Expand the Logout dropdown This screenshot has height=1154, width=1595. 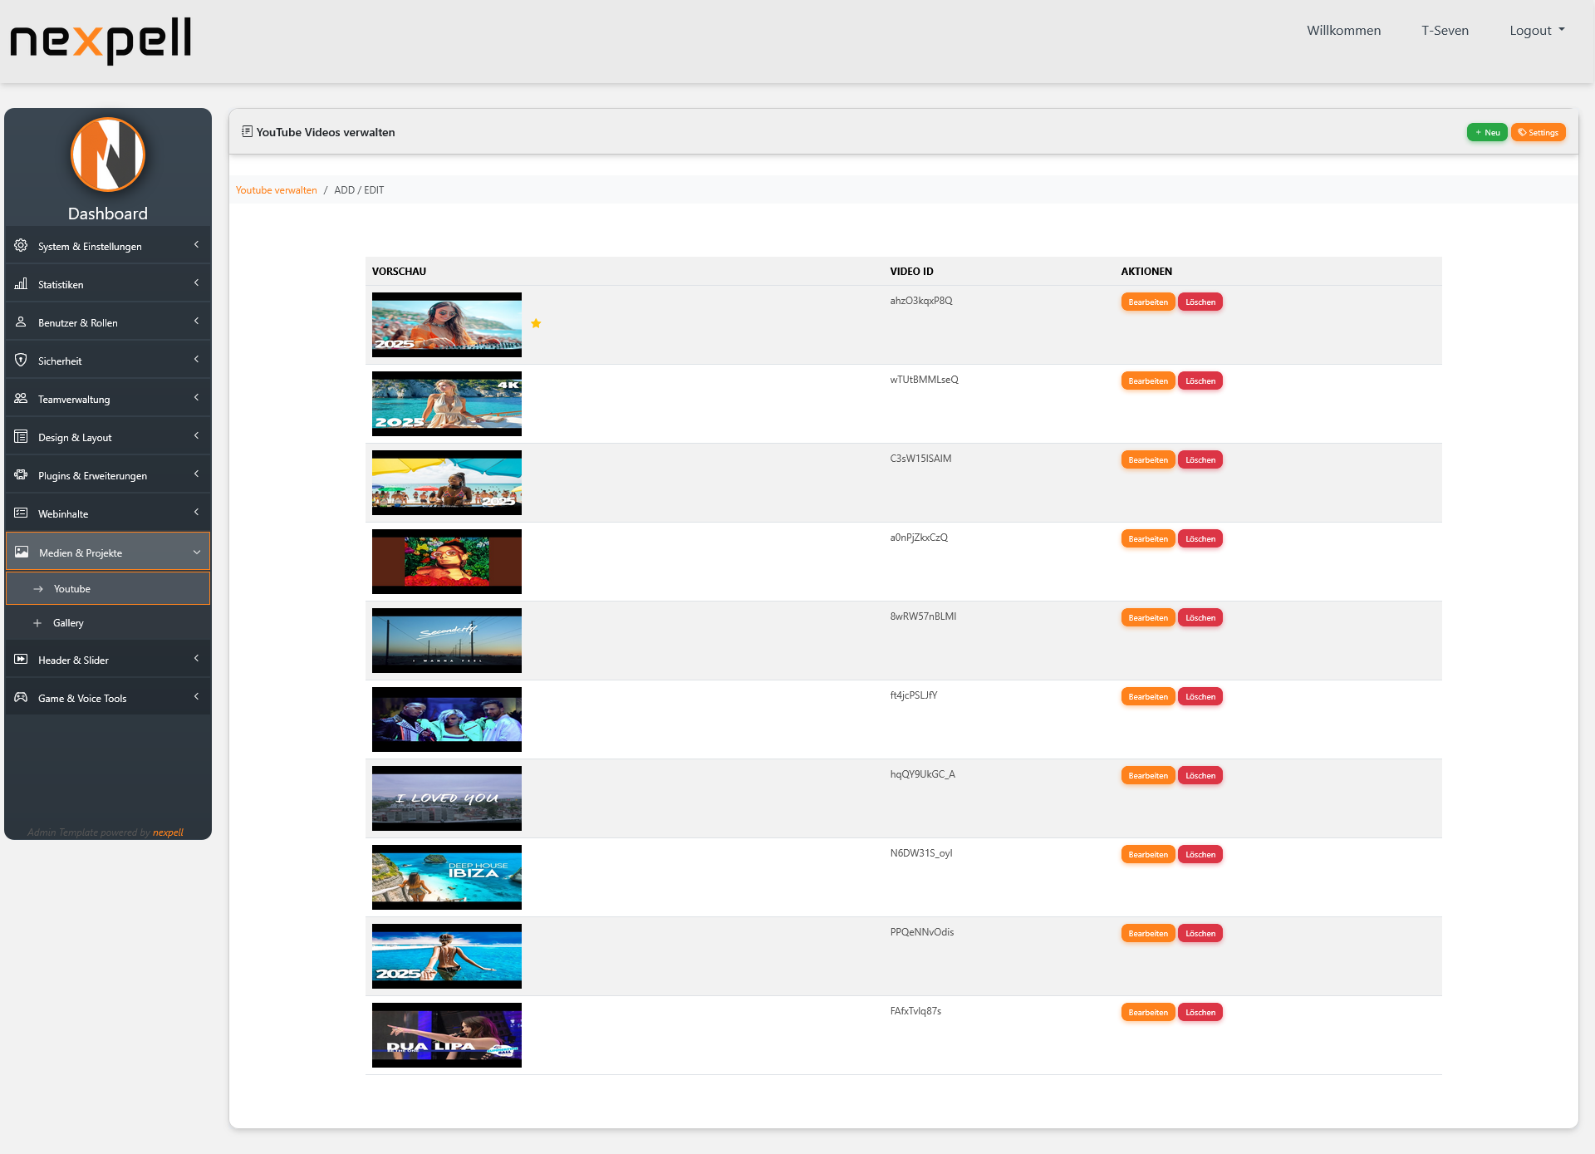(1536, 30)
